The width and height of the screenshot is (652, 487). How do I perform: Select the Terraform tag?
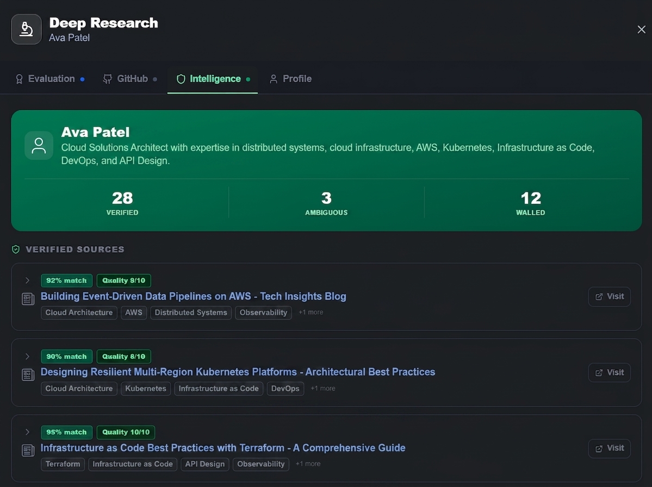[x=63, y=464]
